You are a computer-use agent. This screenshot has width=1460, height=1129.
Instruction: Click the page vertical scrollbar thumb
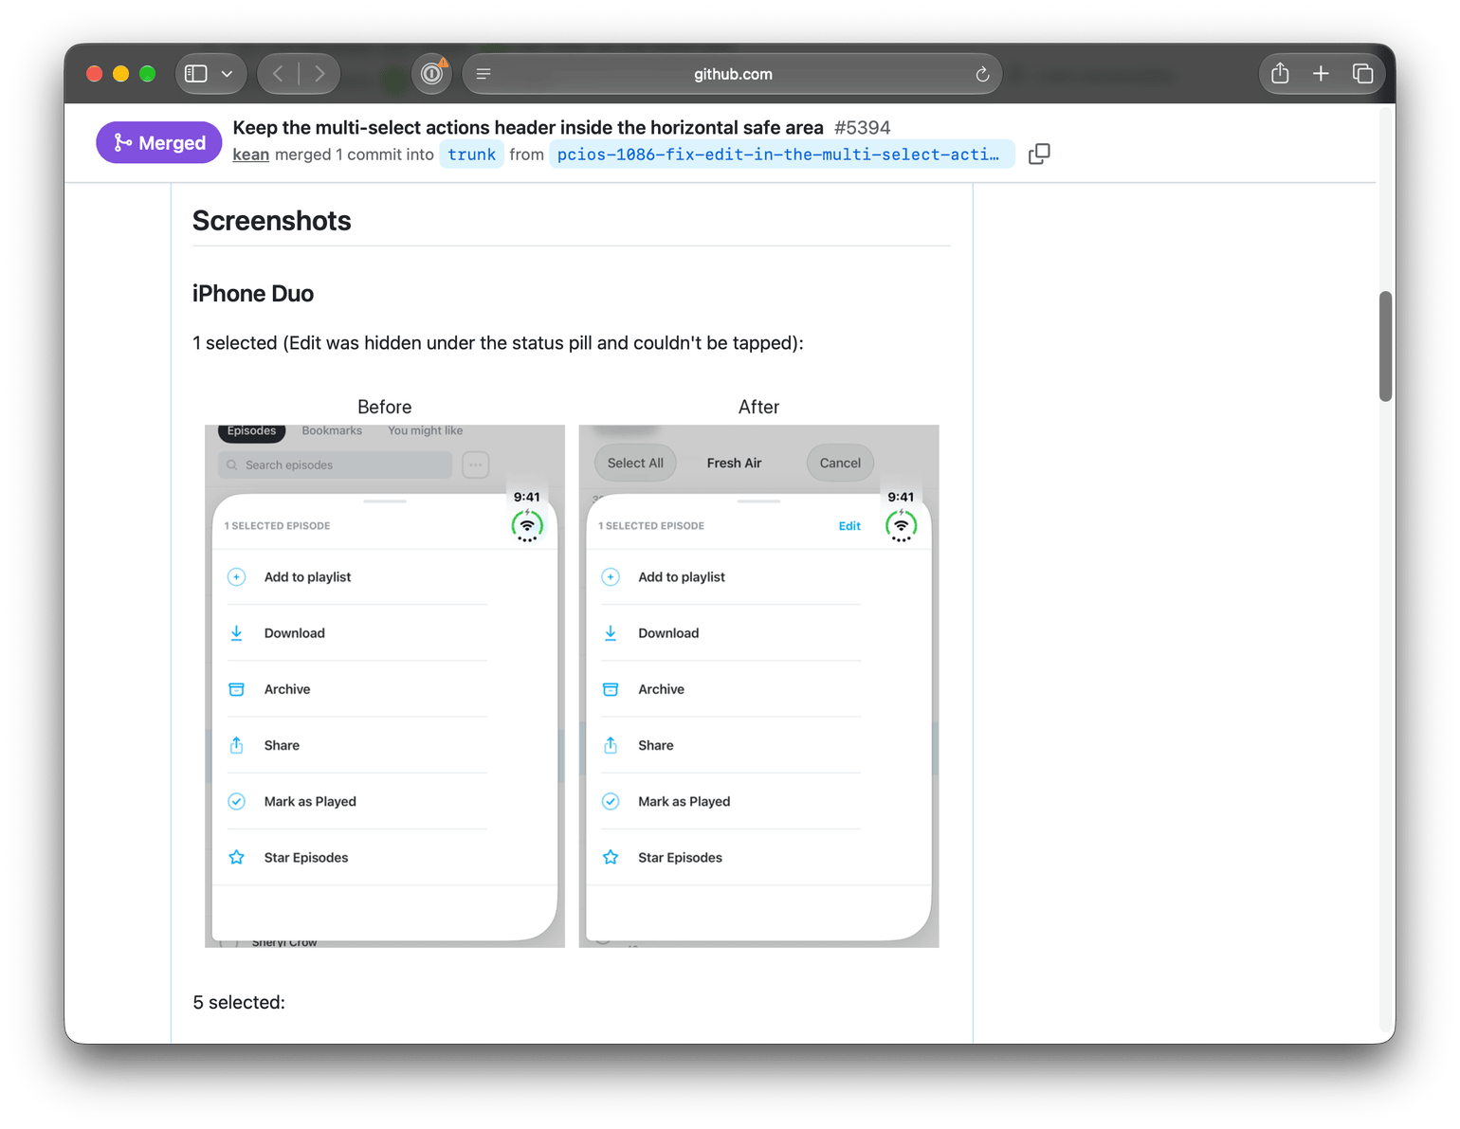click(1385, 347)
